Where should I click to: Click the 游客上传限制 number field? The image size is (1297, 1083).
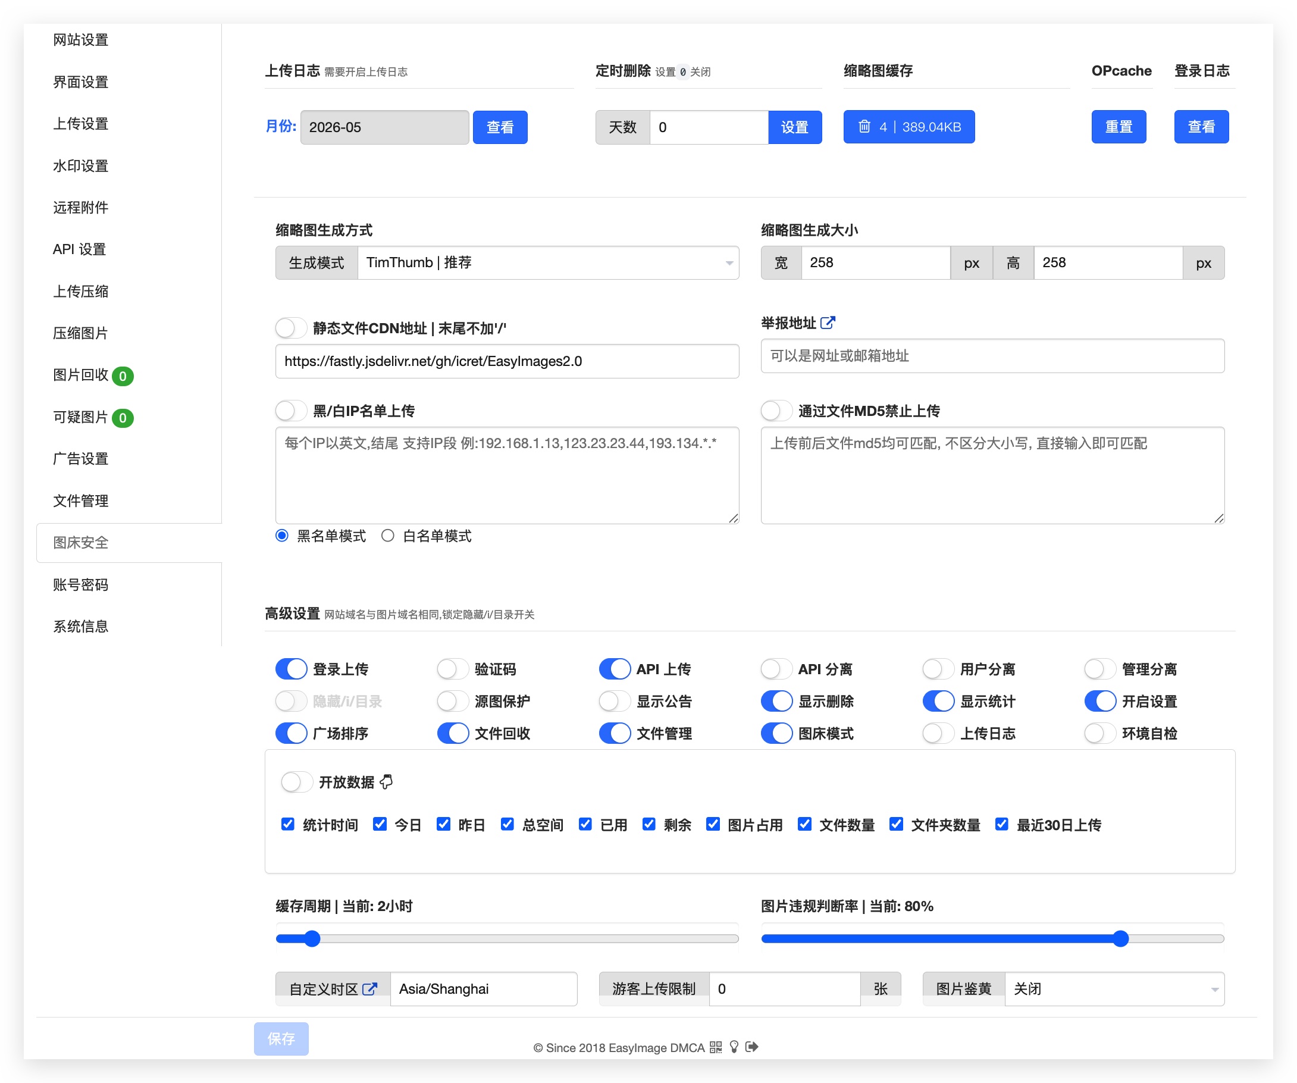(x=784, y=988)
